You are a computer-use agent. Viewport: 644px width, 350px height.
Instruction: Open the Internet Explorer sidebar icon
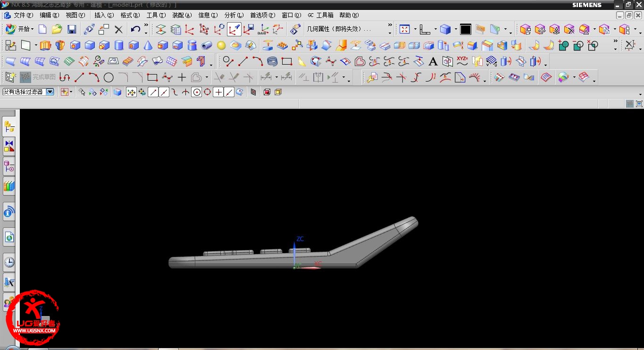[9, 238]
